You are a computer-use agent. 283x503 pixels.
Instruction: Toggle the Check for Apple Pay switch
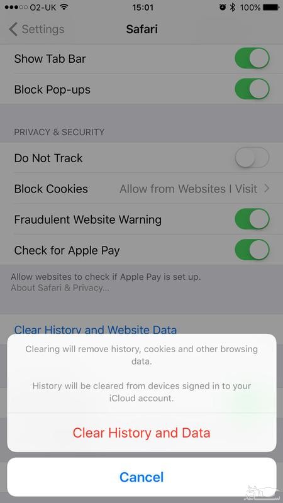[252, 250]
